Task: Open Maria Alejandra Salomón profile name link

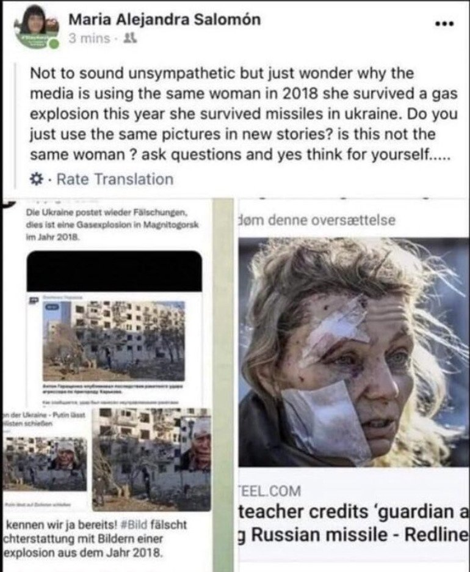Action: click(165, 20)
